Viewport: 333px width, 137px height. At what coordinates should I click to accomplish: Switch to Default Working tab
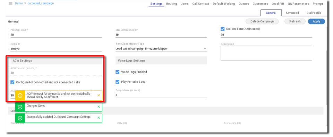(x=224, y=4)
